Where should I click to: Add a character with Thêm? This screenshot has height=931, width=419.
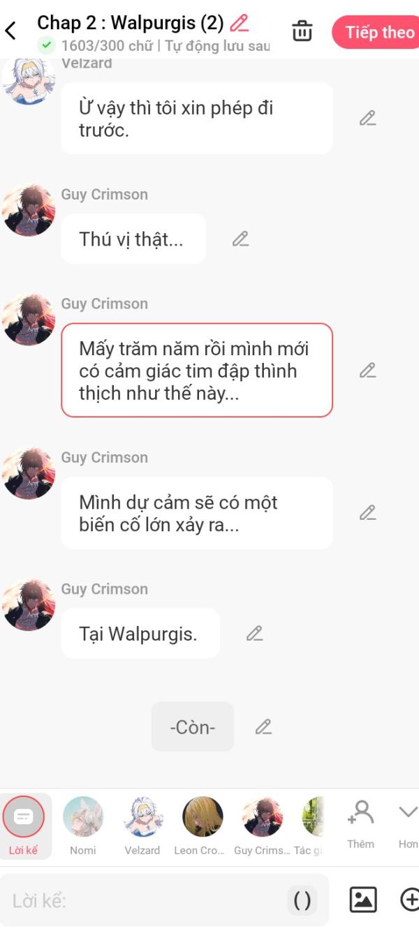coord(361,824)
